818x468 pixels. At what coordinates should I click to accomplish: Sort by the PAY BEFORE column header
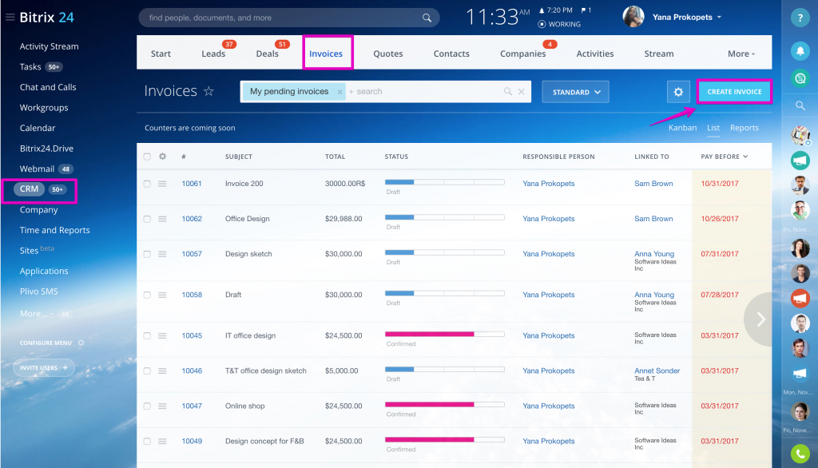point(724,157)
